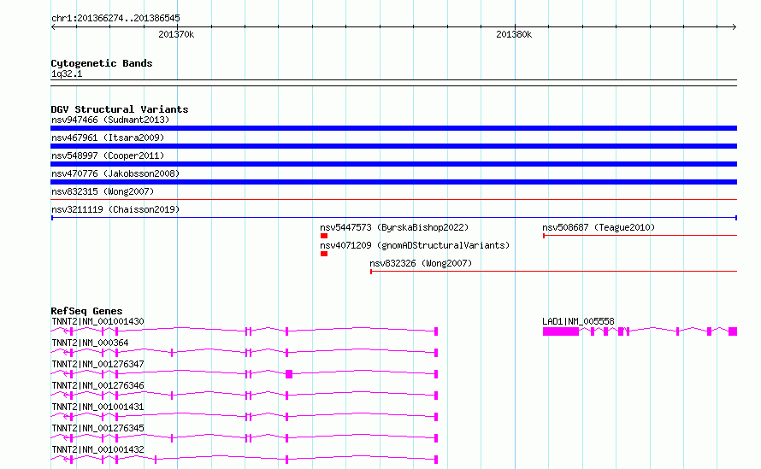761x469 pixels.
Task: Click the TNNT2|NM_001276346 transcript label
Action: pyautogui.click(x=97, y=385)
